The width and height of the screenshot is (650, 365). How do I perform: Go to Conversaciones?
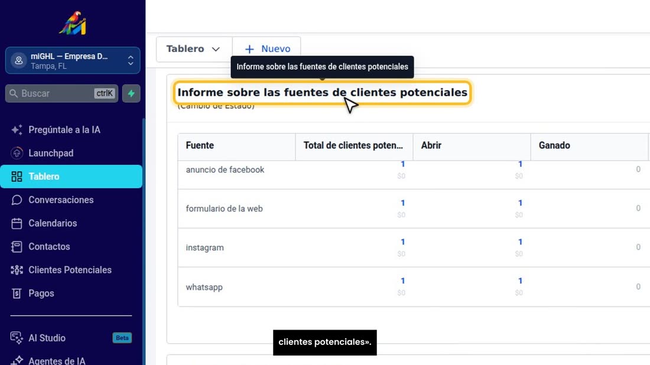coord(71,200)
